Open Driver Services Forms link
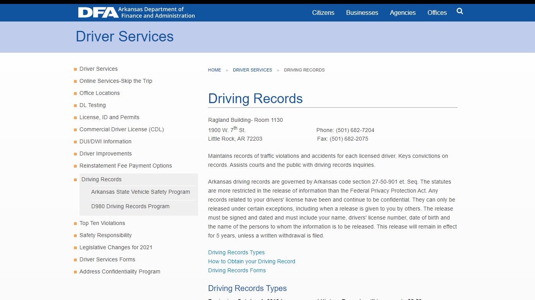 pyautogui.click(x=107, y=259)
